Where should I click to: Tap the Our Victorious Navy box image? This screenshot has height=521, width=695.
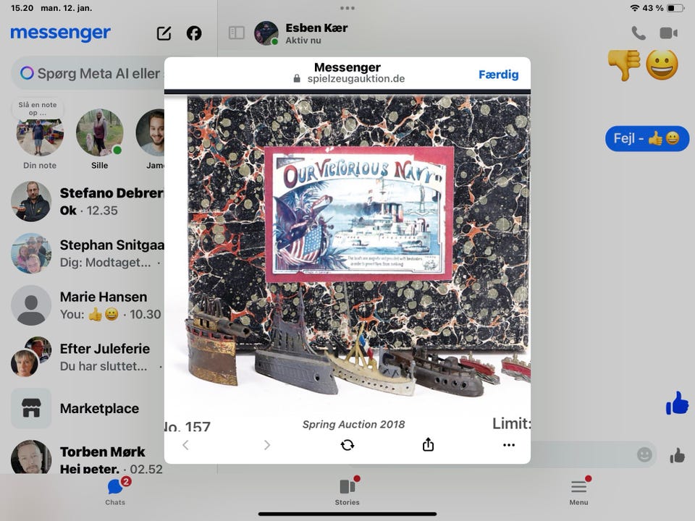(358, 214)
